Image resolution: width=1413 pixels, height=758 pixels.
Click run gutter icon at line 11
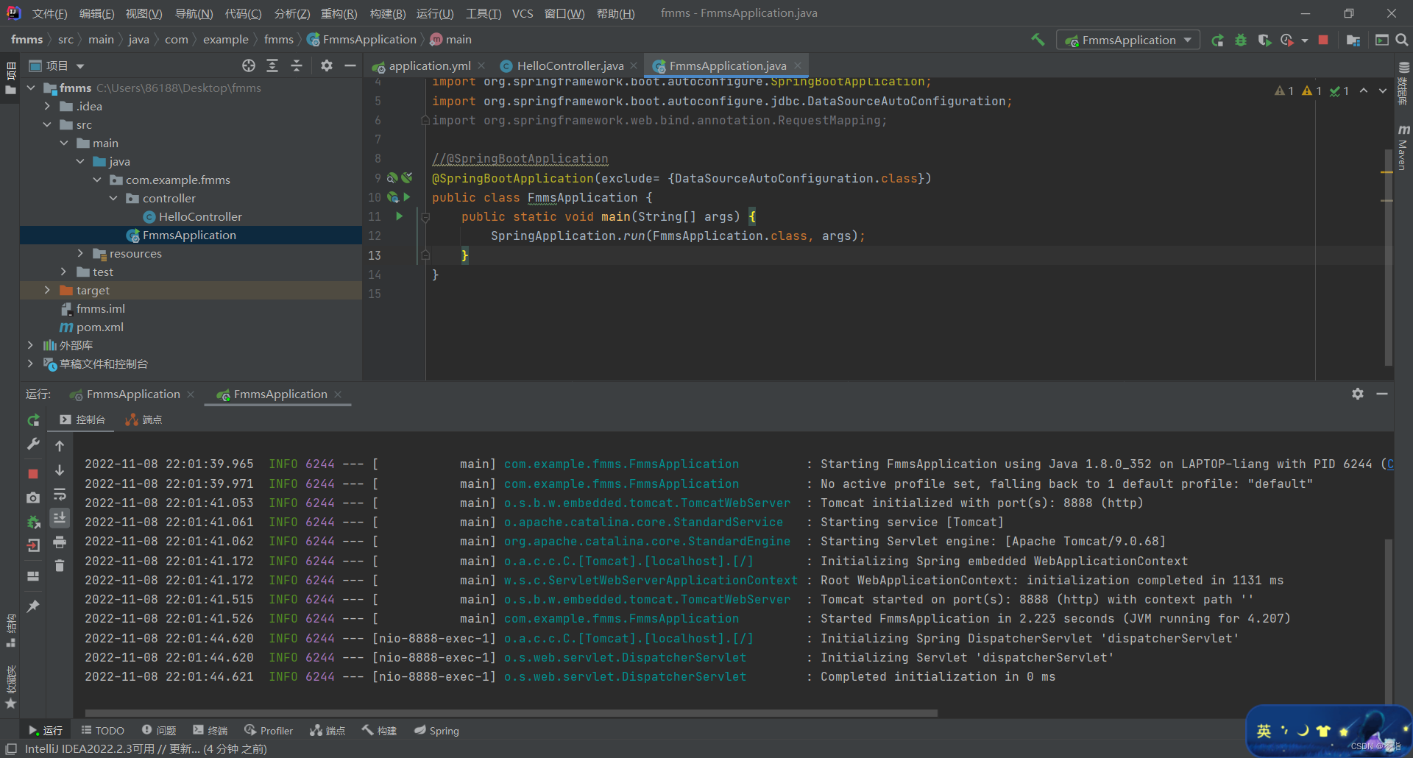coord(400,216)
